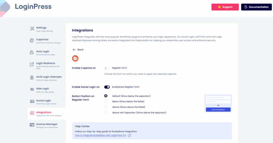Open the Login Redirects menu item
The width and height of the screenshot is (273, 143).
coord(46,65)
